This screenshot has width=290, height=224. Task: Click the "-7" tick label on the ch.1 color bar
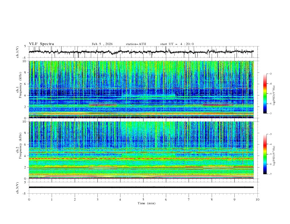tap(270, 113)
